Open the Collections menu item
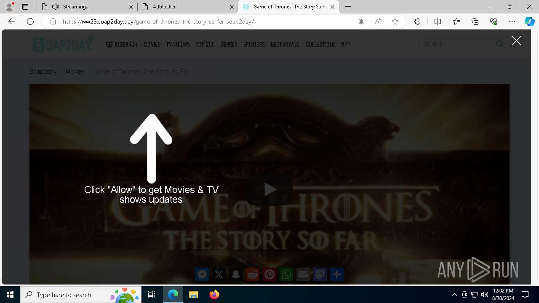This screenshot has width=539, height=303. tap(320, 44)
